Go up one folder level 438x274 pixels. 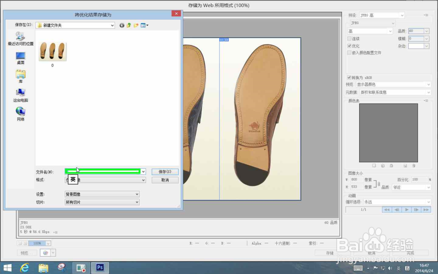pyautogui.click(x=129, y=25)
